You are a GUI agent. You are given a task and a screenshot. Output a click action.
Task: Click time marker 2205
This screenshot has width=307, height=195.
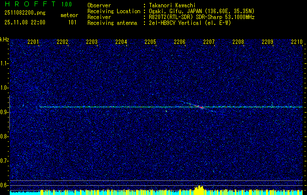150,42
